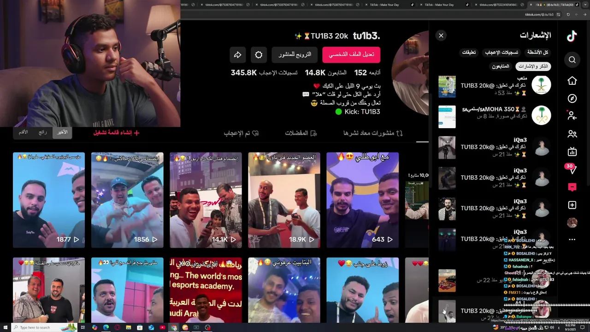Click the الترويج للمنشور button
This screenshot has height=332, width=590.
click(295, 54)
